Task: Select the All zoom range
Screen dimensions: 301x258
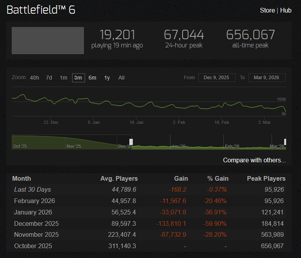Action: [121, 78]
